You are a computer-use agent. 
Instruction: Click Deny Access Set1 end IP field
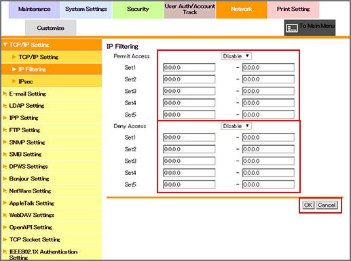pos(268,137)
